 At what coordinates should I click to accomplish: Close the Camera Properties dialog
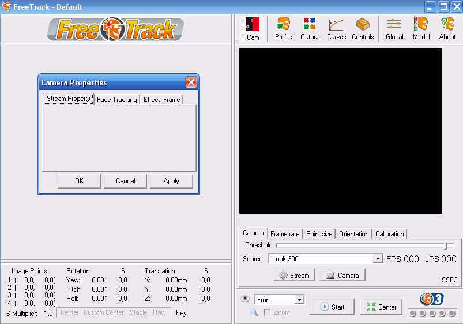(191, 82)
